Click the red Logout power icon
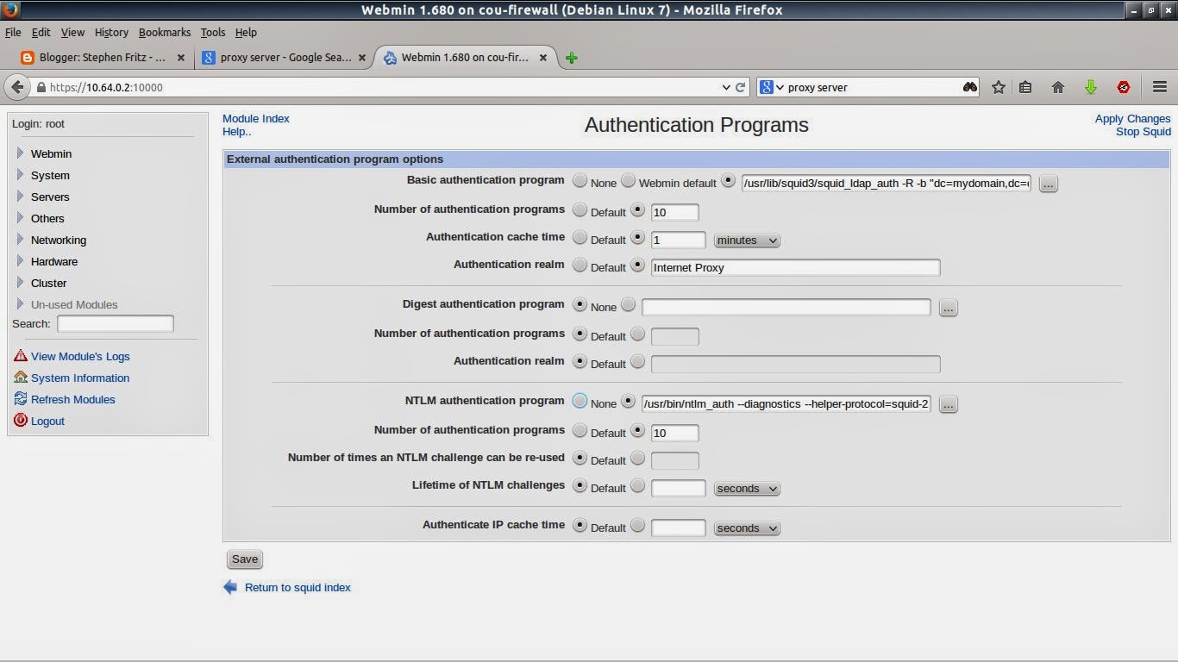 (21, 420)
